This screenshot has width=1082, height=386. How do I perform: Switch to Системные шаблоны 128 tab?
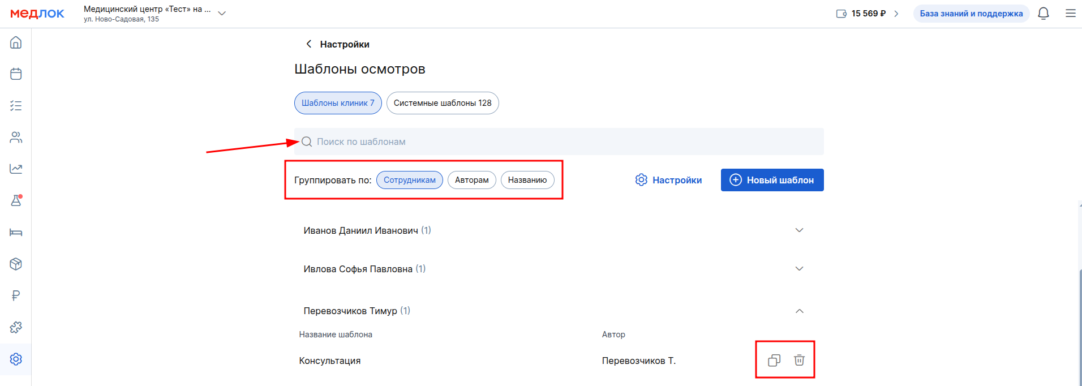[x=442, y=103]
